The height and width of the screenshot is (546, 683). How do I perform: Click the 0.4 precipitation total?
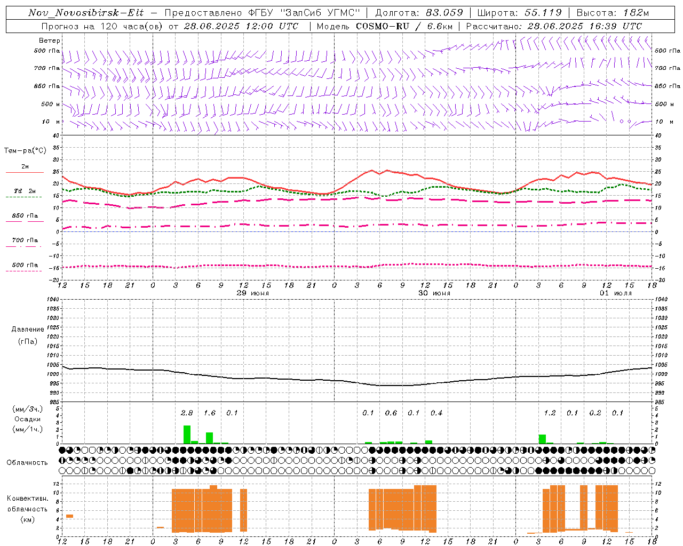(436, 413)
